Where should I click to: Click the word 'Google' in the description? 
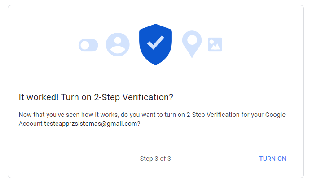click(x=275, y=115)
